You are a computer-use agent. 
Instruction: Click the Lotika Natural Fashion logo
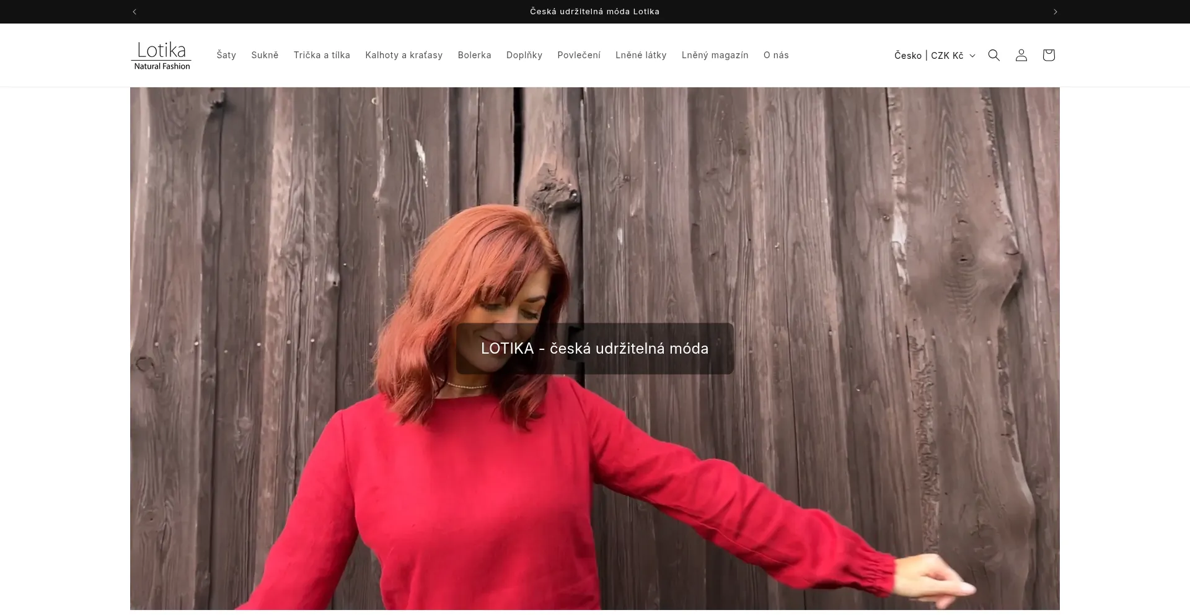click(x=161, y=55)
